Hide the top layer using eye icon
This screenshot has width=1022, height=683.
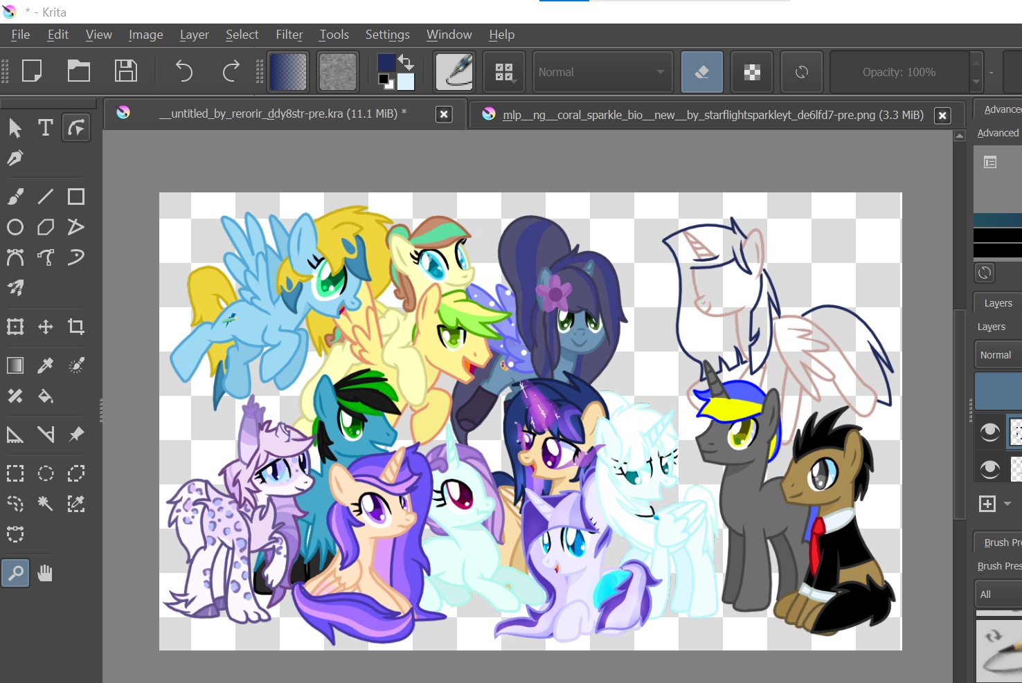click(x=990, y=432)
